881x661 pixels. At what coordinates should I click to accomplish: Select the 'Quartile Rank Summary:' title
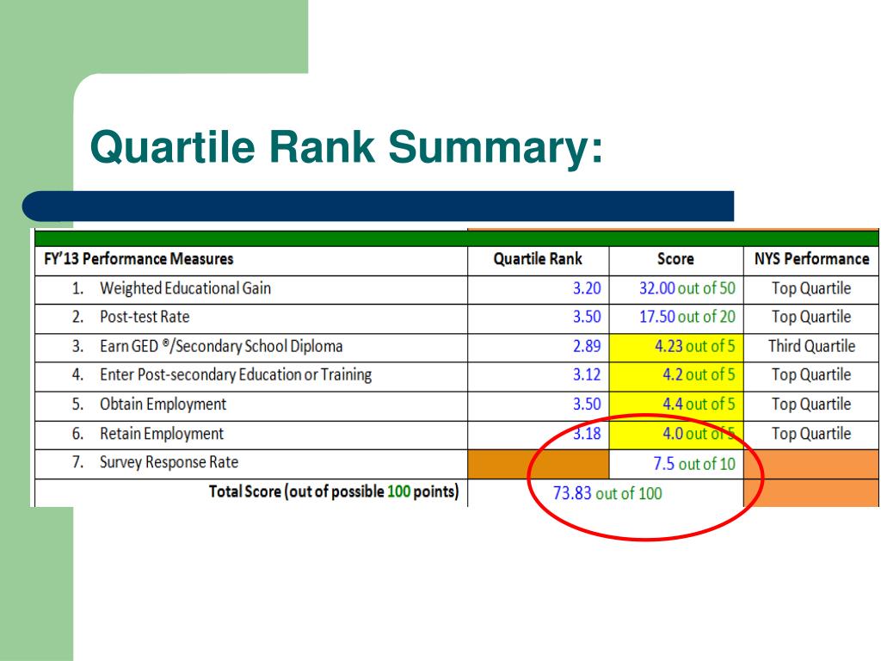tap(346, 147)
